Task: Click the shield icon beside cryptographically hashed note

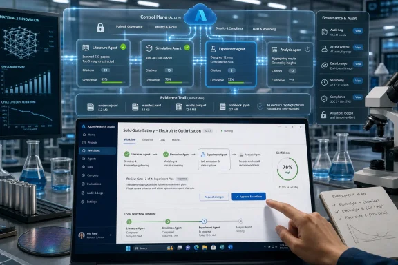Action: (260, 106)
